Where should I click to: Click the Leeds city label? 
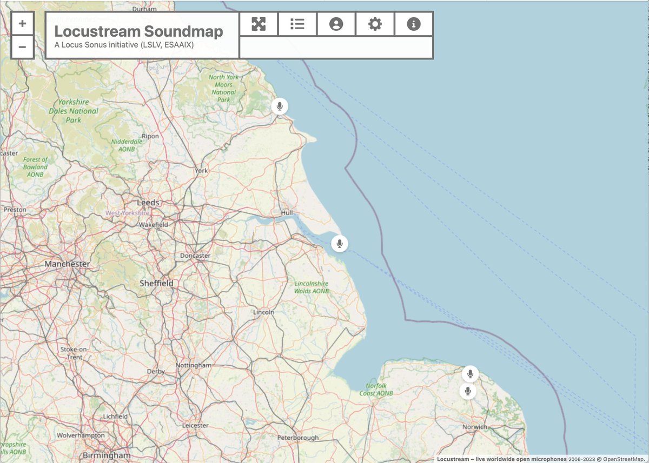148,203
